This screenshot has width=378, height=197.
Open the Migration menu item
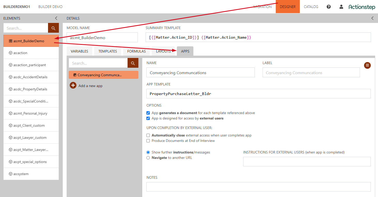[262, 7]
